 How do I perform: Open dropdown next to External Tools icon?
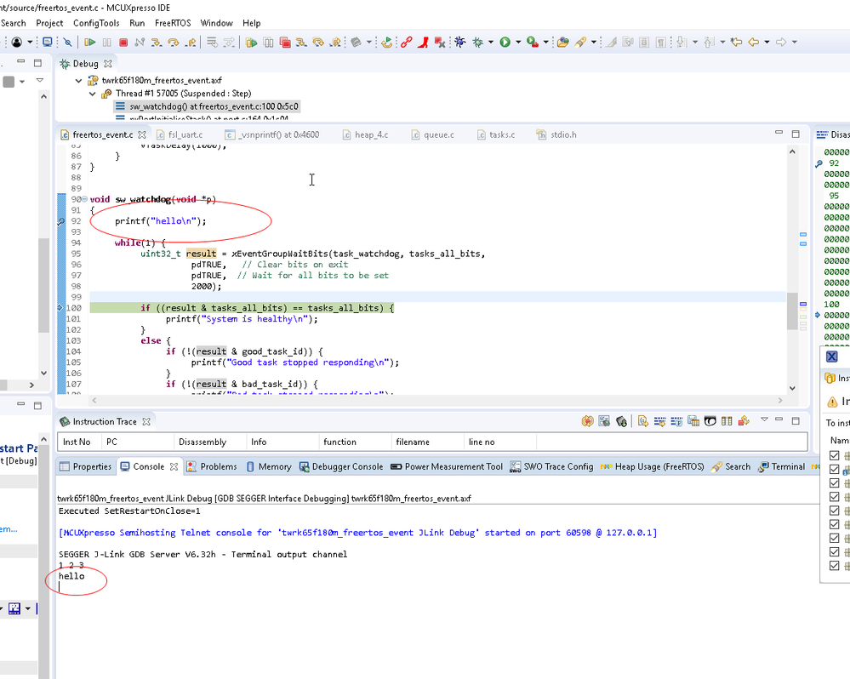point(546,43)
